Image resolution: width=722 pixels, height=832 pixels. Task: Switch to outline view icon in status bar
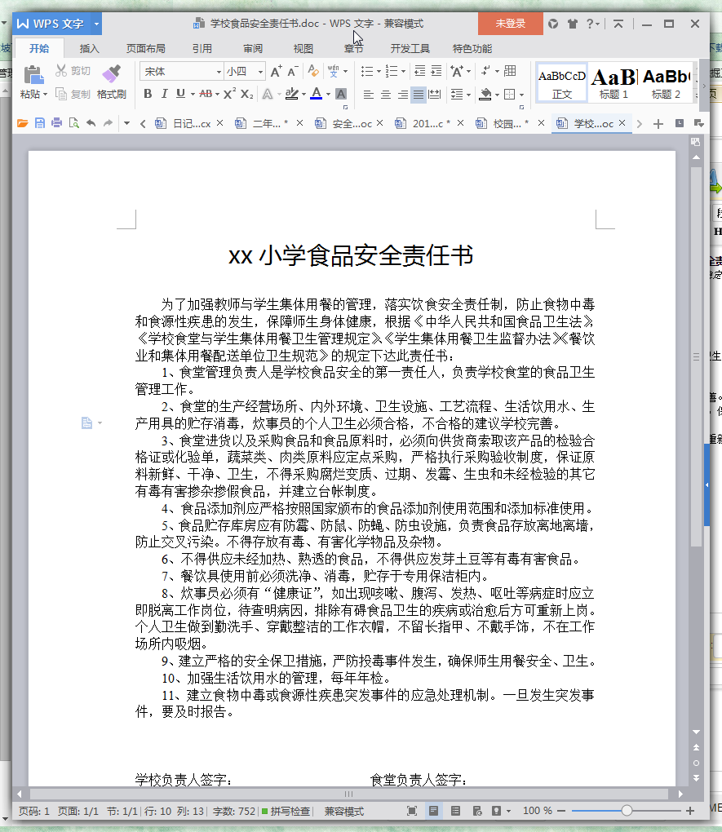tap(455, 811)
